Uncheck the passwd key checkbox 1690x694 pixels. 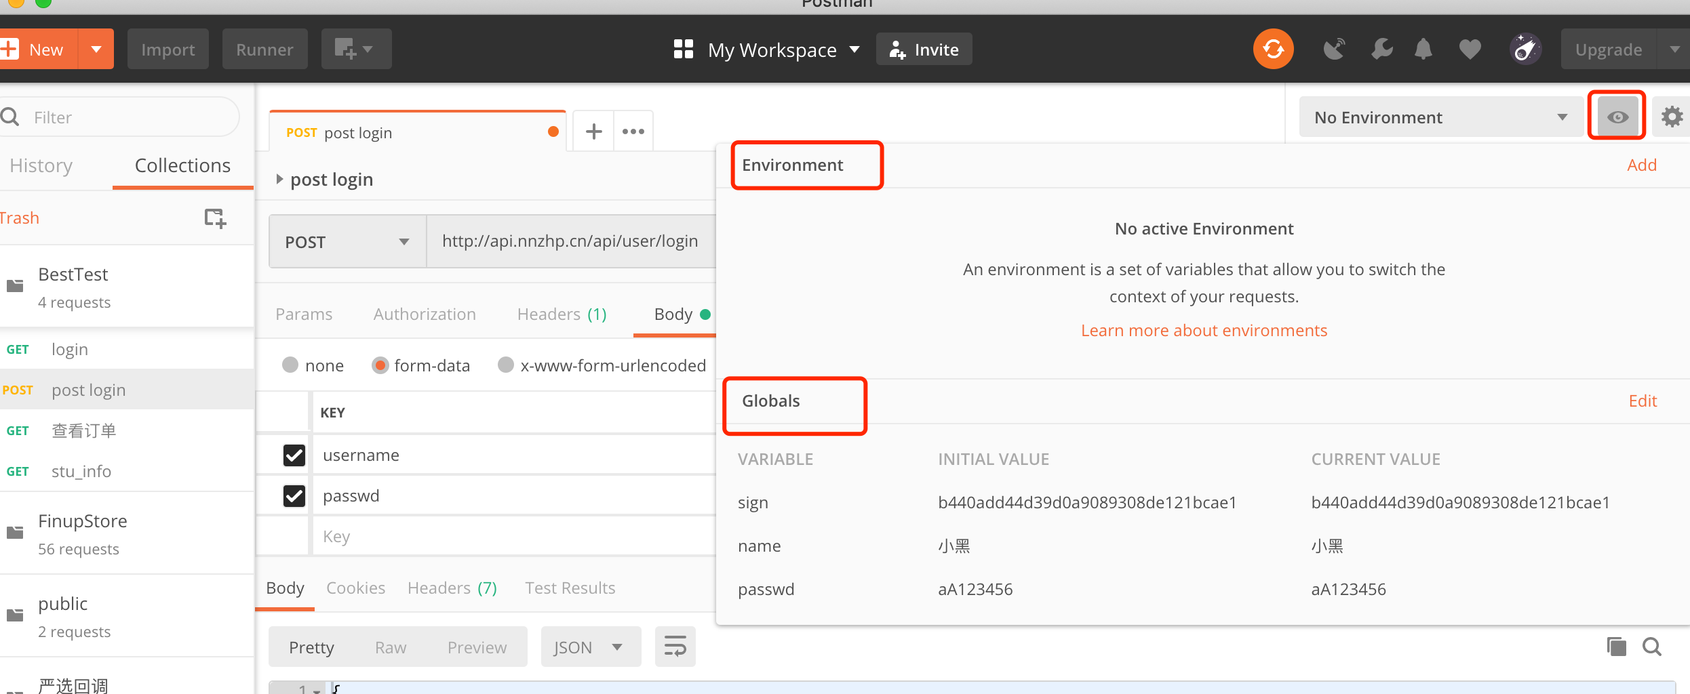[294, 495]
